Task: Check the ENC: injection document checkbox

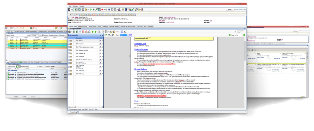Action: click(x=69, y=44)
